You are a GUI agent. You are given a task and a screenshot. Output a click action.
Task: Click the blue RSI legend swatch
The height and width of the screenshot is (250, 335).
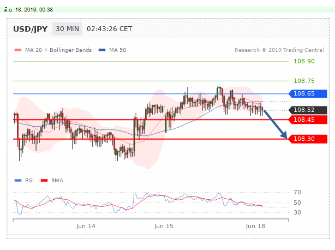tap(18, 181)
